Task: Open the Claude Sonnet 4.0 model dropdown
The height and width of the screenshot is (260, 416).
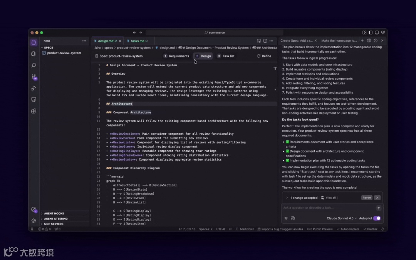Action: (x=342, y=218)
